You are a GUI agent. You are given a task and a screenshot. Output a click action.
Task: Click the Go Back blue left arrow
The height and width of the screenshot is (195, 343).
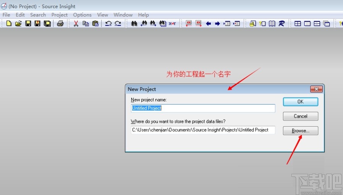coord(208,24)
